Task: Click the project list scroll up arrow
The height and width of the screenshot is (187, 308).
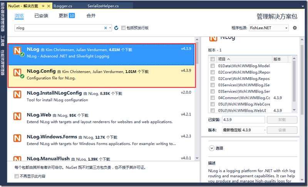Action: coord(294,58)
